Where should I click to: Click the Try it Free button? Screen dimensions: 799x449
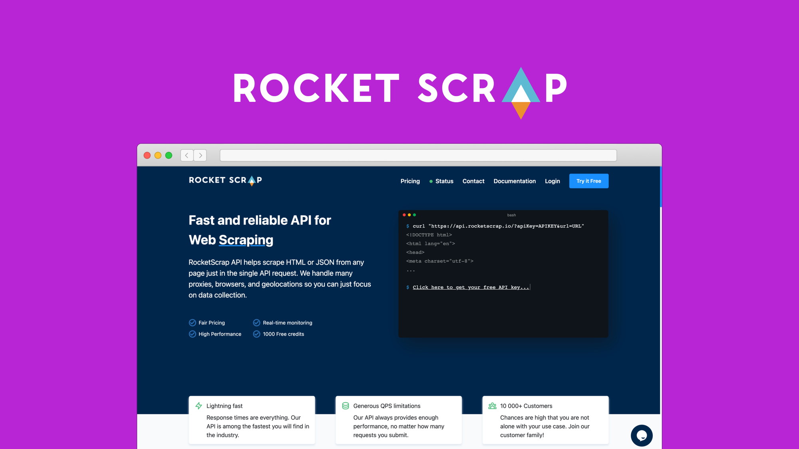588,181
